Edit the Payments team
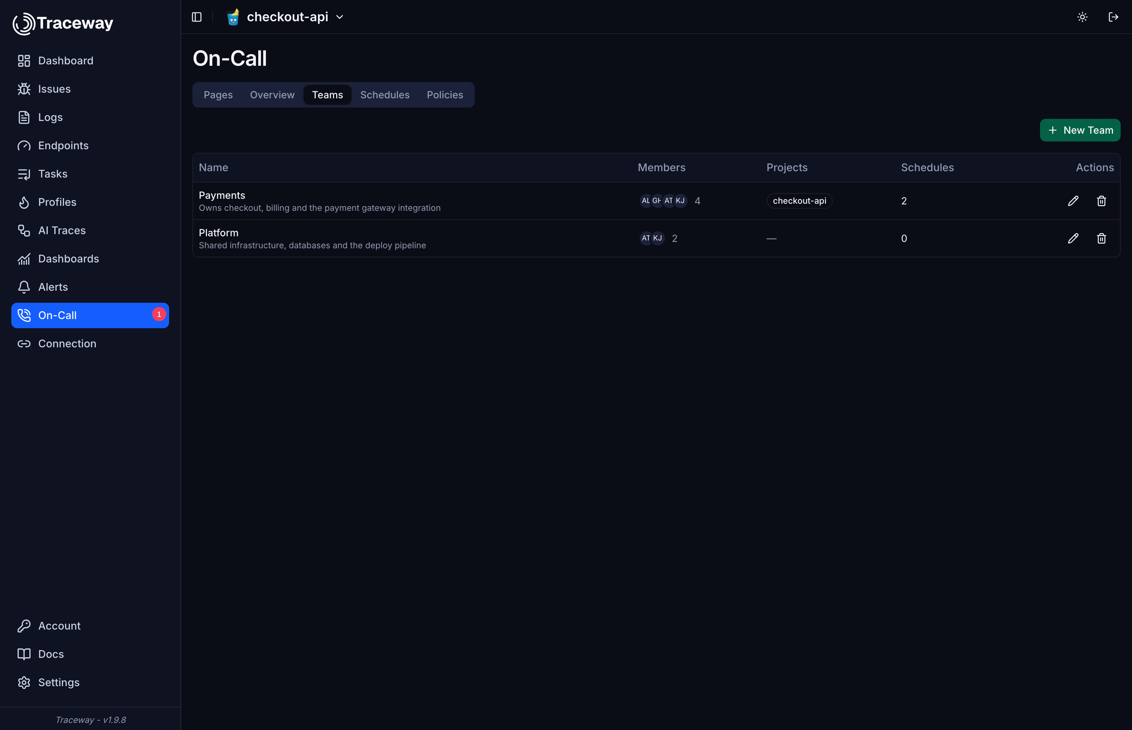1132x730 pixels. tap(1073, 201)
